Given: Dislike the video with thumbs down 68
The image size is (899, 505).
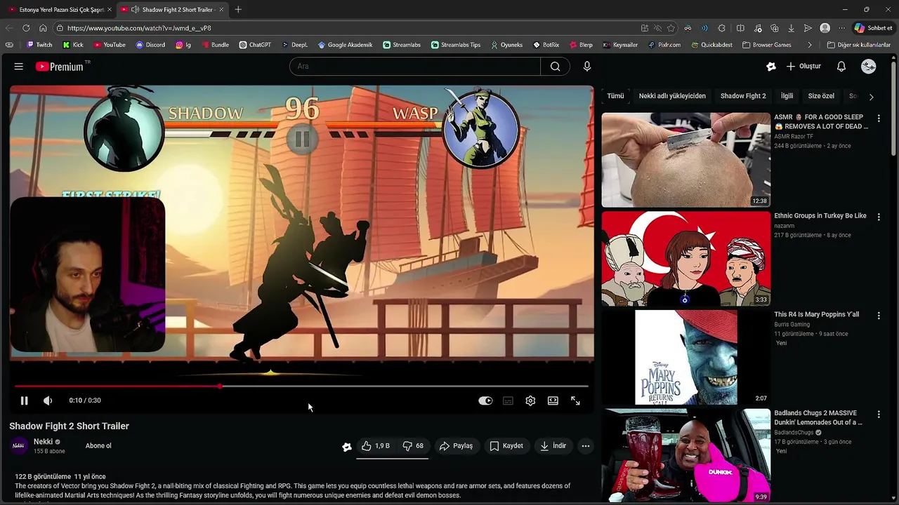Looking at the screenshot, I should click(413, 446).
